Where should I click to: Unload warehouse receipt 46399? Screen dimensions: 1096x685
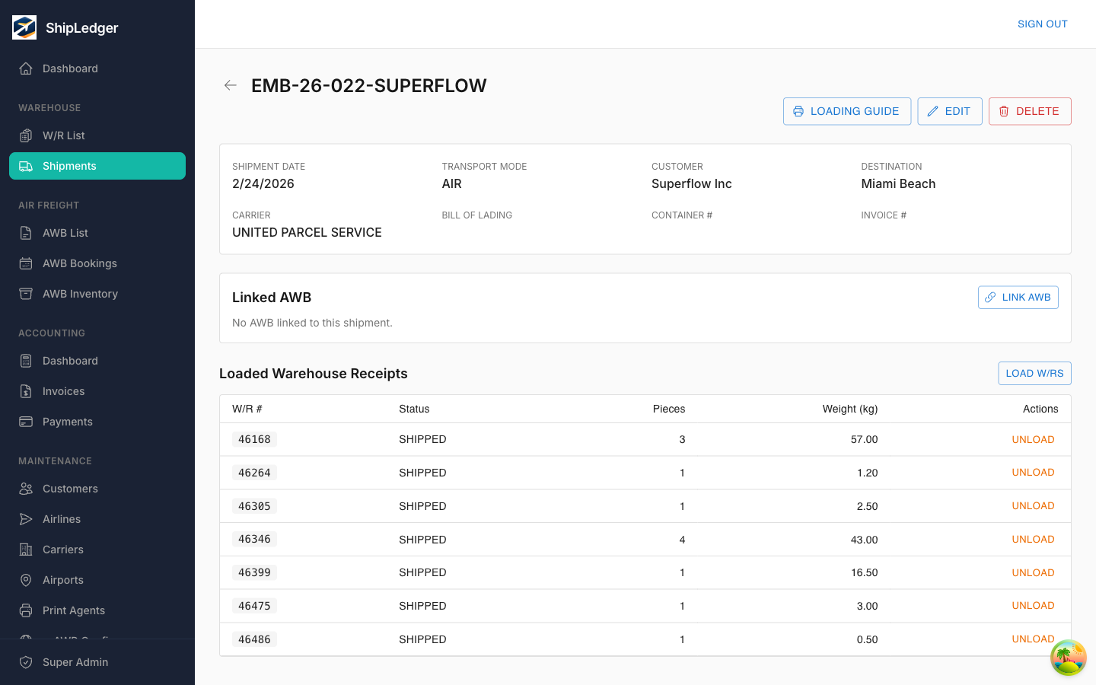[x=1033, y=572]
